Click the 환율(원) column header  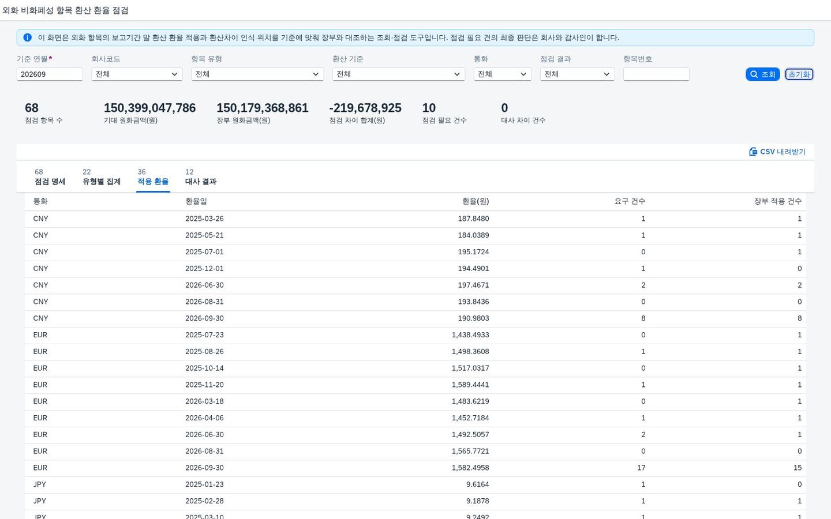coord(476,201)
